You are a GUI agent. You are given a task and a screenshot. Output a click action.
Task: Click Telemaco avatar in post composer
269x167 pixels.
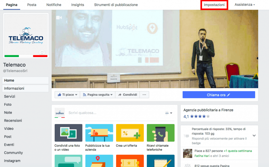coord(60,113)
